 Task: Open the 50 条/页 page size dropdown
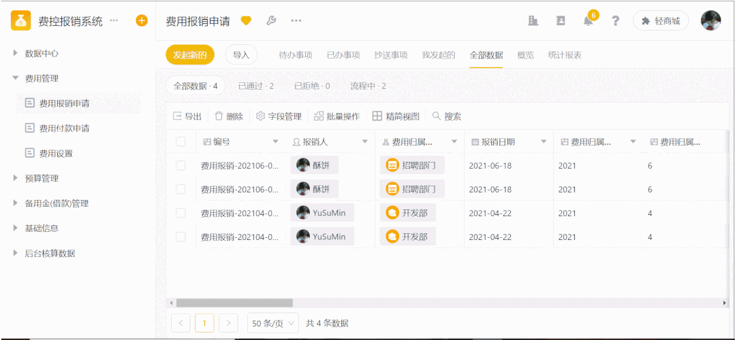click(x=272, y=323)
